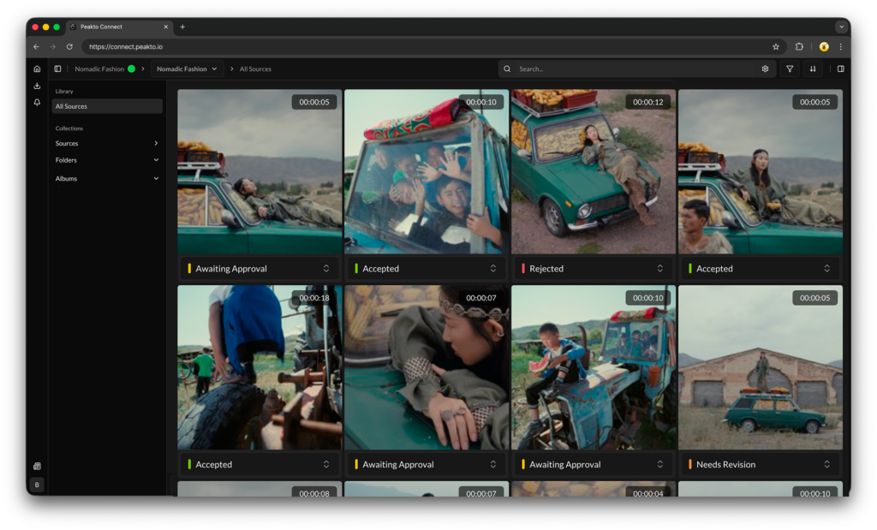Toggle the right panel layout icon
Image resolution: width=877 pixels, height=530 pixels.
point(841,68)
